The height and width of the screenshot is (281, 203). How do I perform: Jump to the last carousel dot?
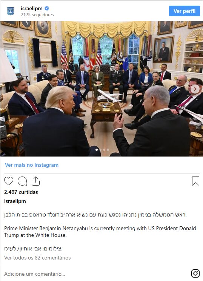108,150
